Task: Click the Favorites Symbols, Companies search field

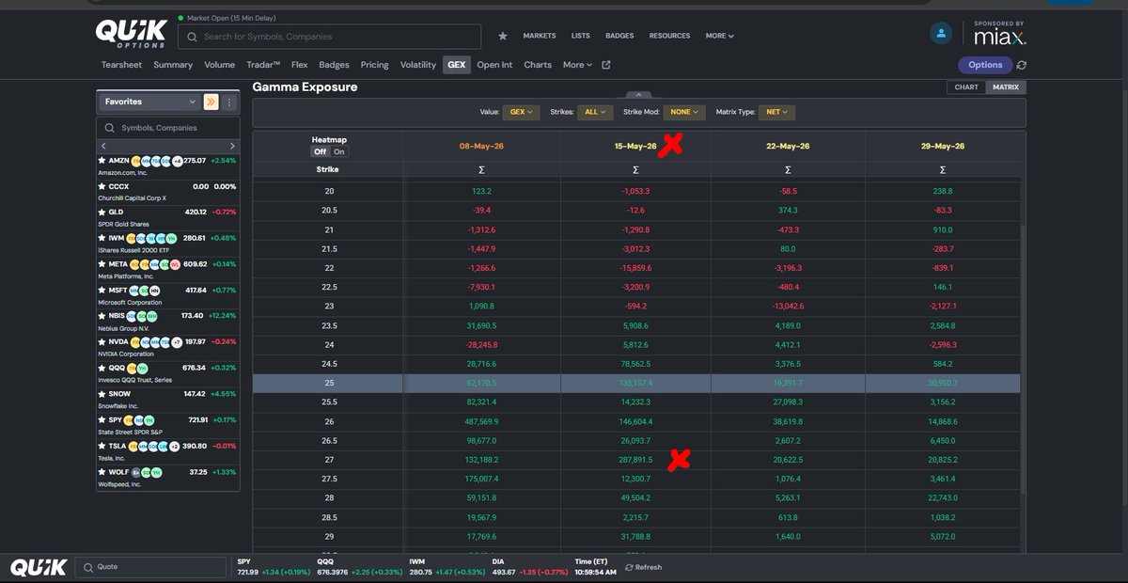Action: 168,127
